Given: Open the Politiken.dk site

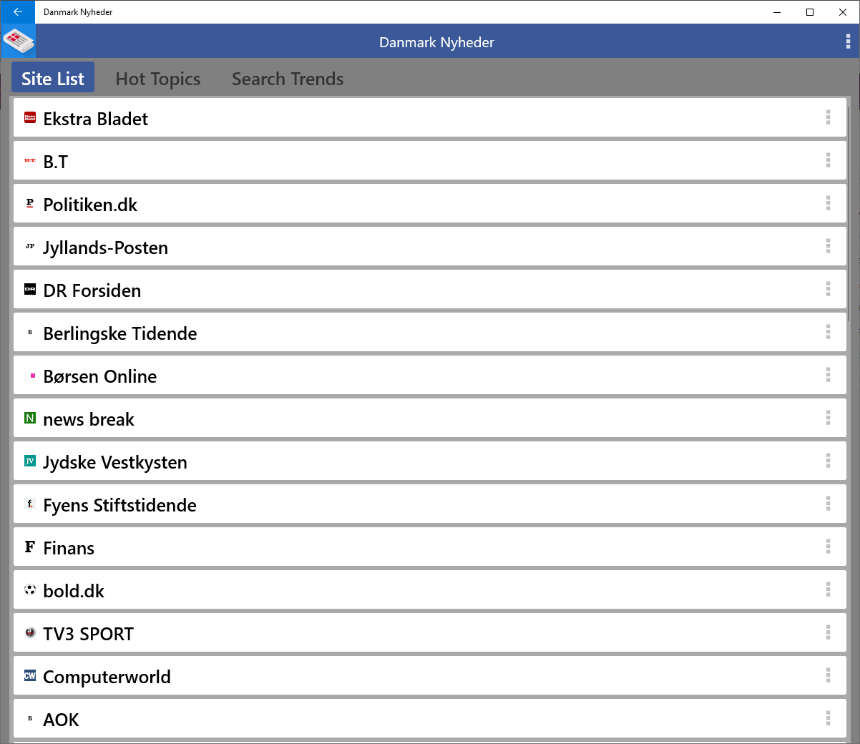Looking at the screenshot, I should [x=429, y=203].
